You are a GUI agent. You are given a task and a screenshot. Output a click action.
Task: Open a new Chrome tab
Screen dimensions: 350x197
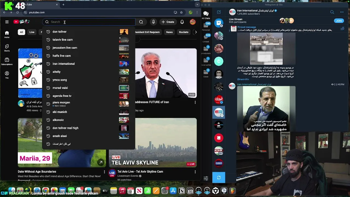pyautogui.click(x=63, y=4)
